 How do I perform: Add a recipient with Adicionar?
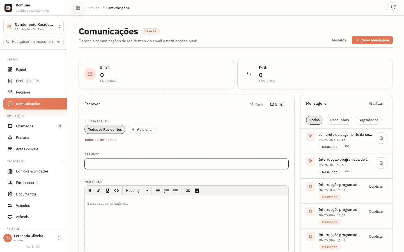coord(142,129)
